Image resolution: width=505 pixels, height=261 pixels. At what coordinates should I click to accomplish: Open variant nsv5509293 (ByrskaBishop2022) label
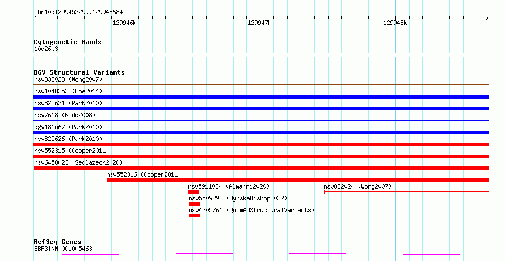(238, 198)
